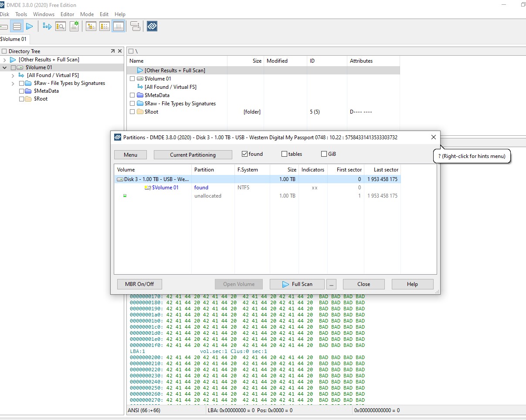Click the $Root folder icon in tree
The width and height of the screenshot is (526, 420).
[28, 99]
